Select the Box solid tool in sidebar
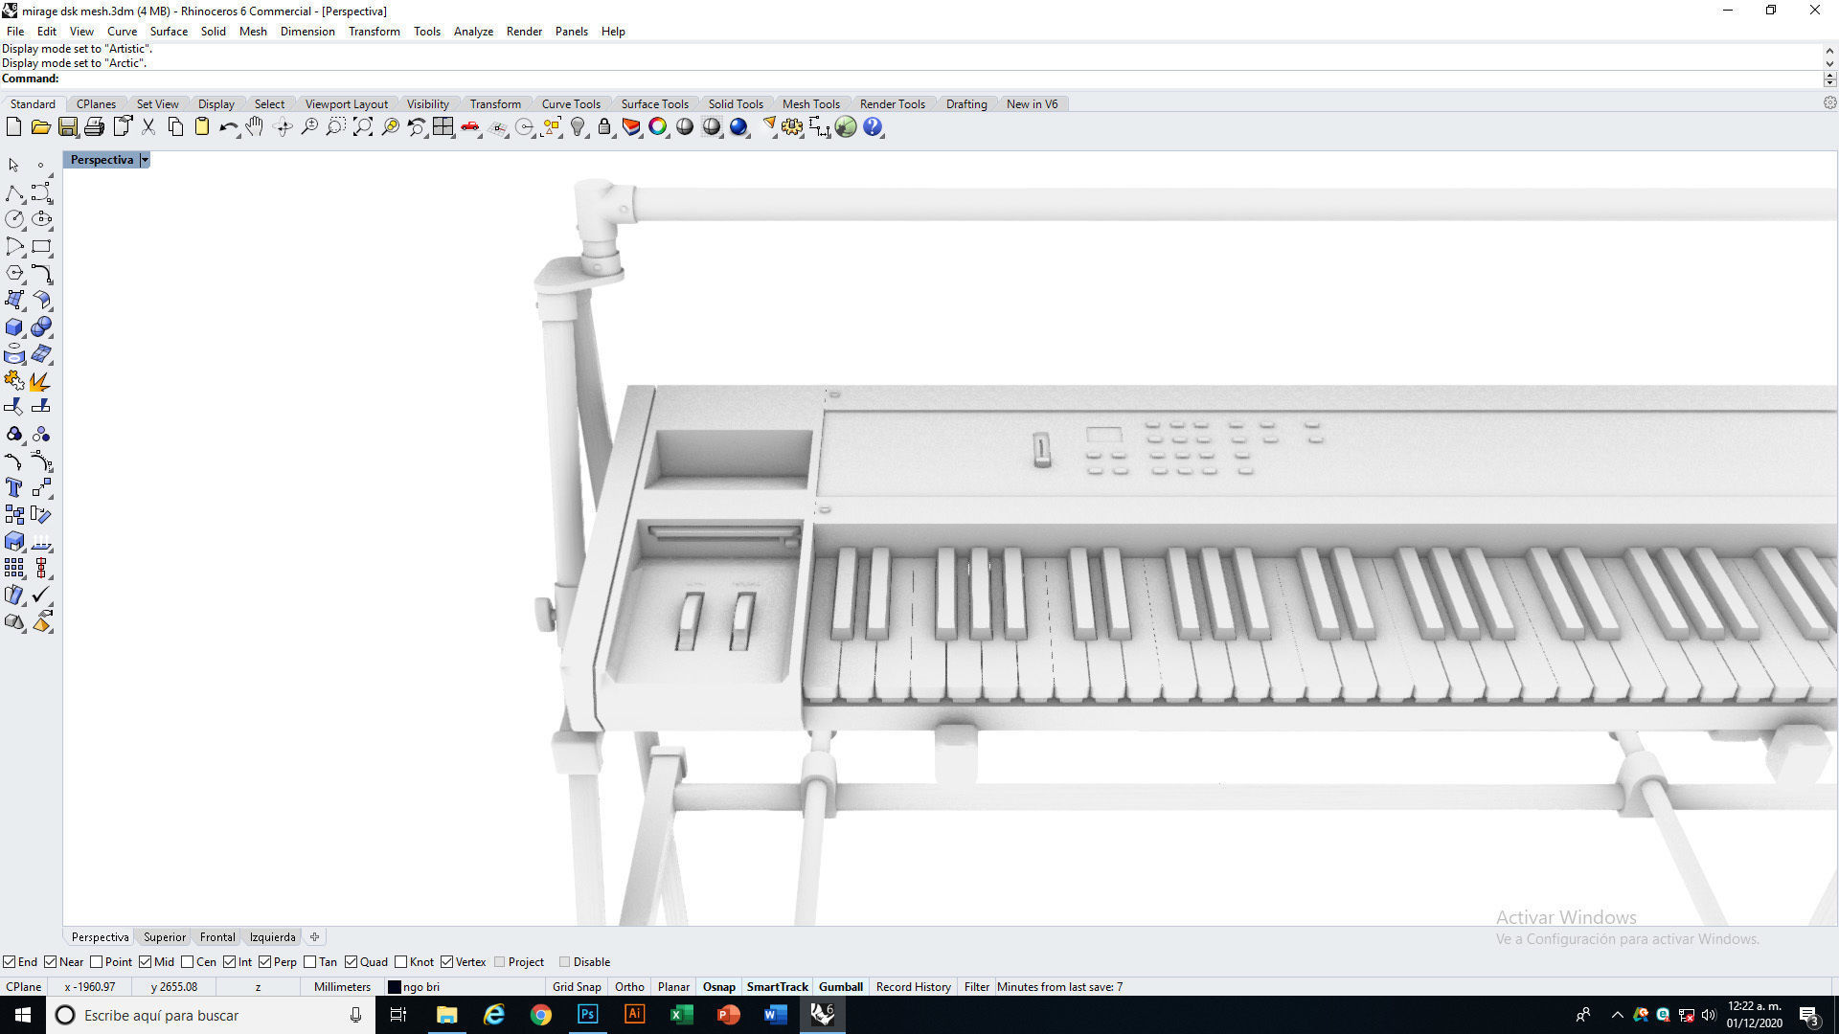Image resolution: width=1839 pixels, height=1034 pixels. pos(14,327)
